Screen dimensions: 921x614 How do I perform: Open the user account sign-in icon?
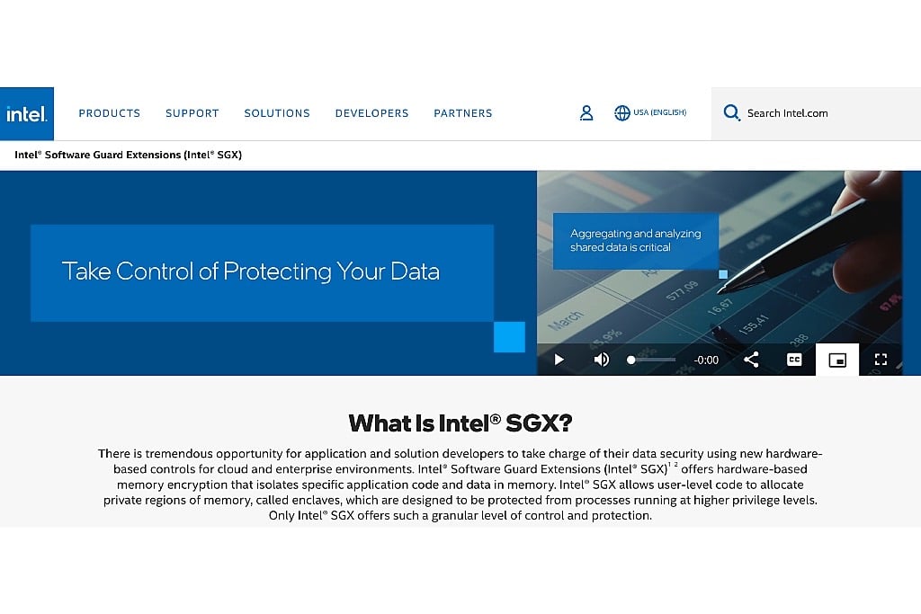pyautogui.click(x=586, y=112)
